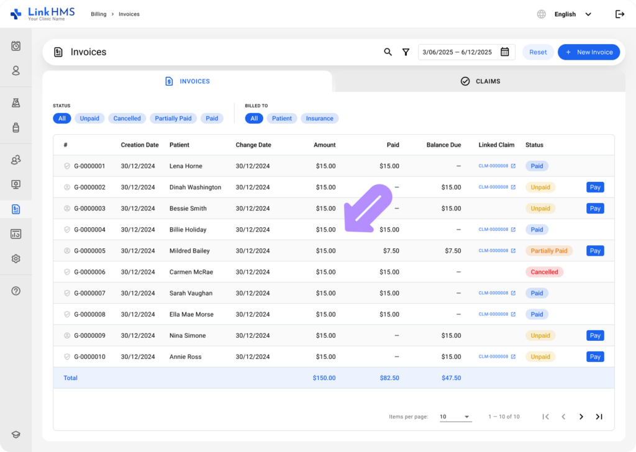The image size is (636, 452).
Task: Click the Link HMS logo
Action: 43,14
